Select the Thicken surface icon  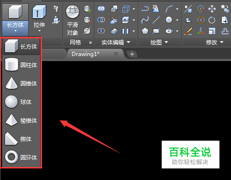click(114, 31)
